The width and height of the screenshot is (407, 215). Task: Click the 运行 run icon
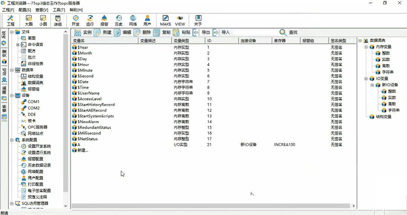[x=90, y=20]
